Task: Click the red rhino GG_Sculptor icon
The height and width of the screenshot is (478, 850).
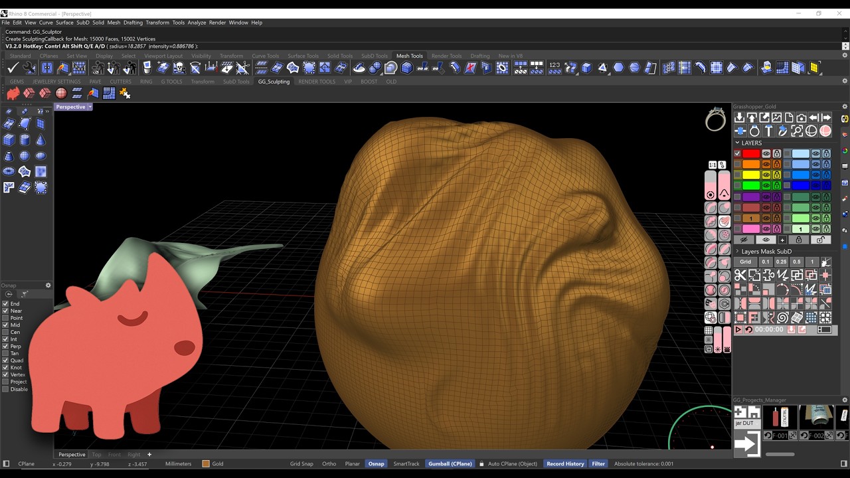Action: (x=13, y=94)
